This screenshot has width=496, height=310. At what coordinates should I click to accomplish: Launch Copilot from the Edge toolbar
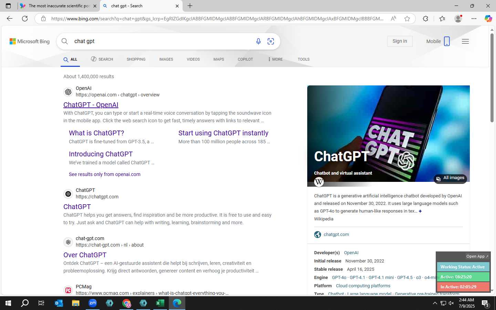(x=488, y=19)
